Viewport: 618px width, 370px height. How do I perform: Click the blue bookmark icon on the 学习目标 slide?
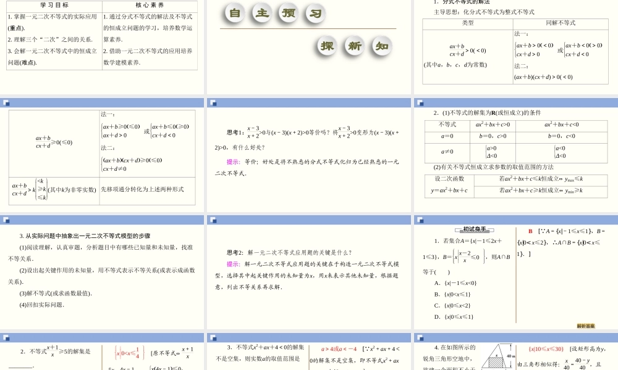(7, 2)
